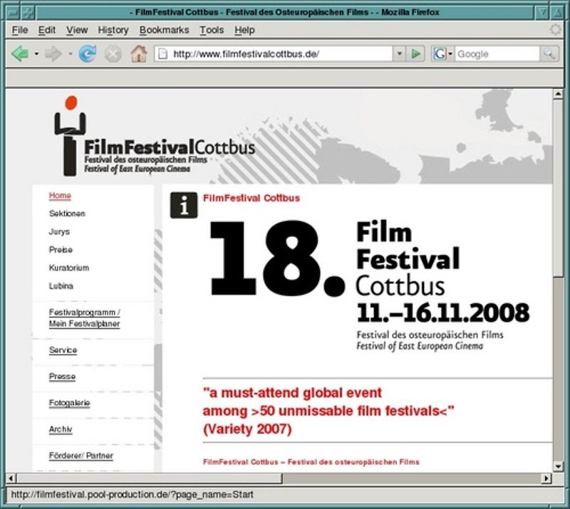Screen dimensions: 570x509
Task: Click the grey Forward arrow button
Action: click(x=53, y=54)
